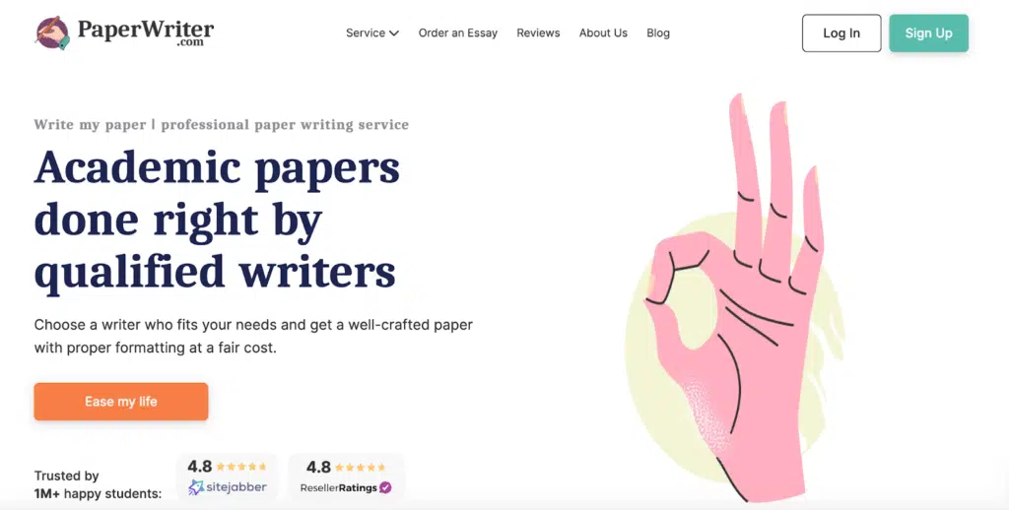Click the PaperWriter quill logo icon
Viewport: 1009px width, 510px height.
(x=52, y=32)
